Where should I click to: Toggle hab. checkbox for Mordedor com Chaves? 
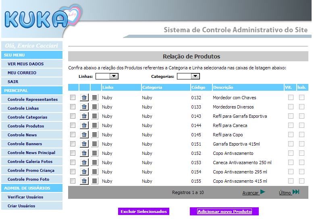[302, 98]
